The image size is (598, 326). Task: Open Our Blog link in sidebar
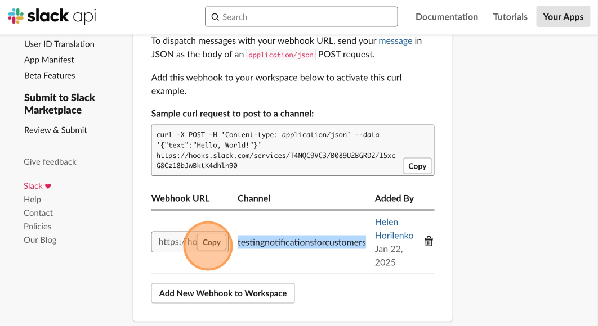pyautogui.click(x=40, y=240)
